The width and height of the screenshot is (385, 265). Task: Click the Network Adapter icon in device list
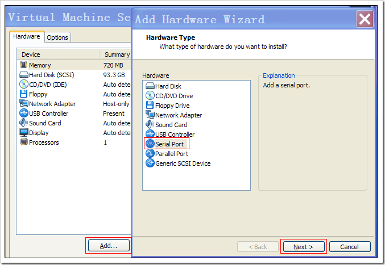click(x=24, y=103)
